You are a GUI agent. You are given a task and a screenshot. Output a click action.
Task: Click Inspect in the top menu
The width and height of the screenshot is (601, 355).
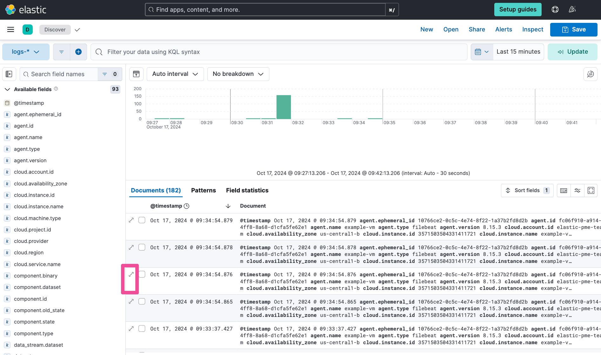[533, 30]
